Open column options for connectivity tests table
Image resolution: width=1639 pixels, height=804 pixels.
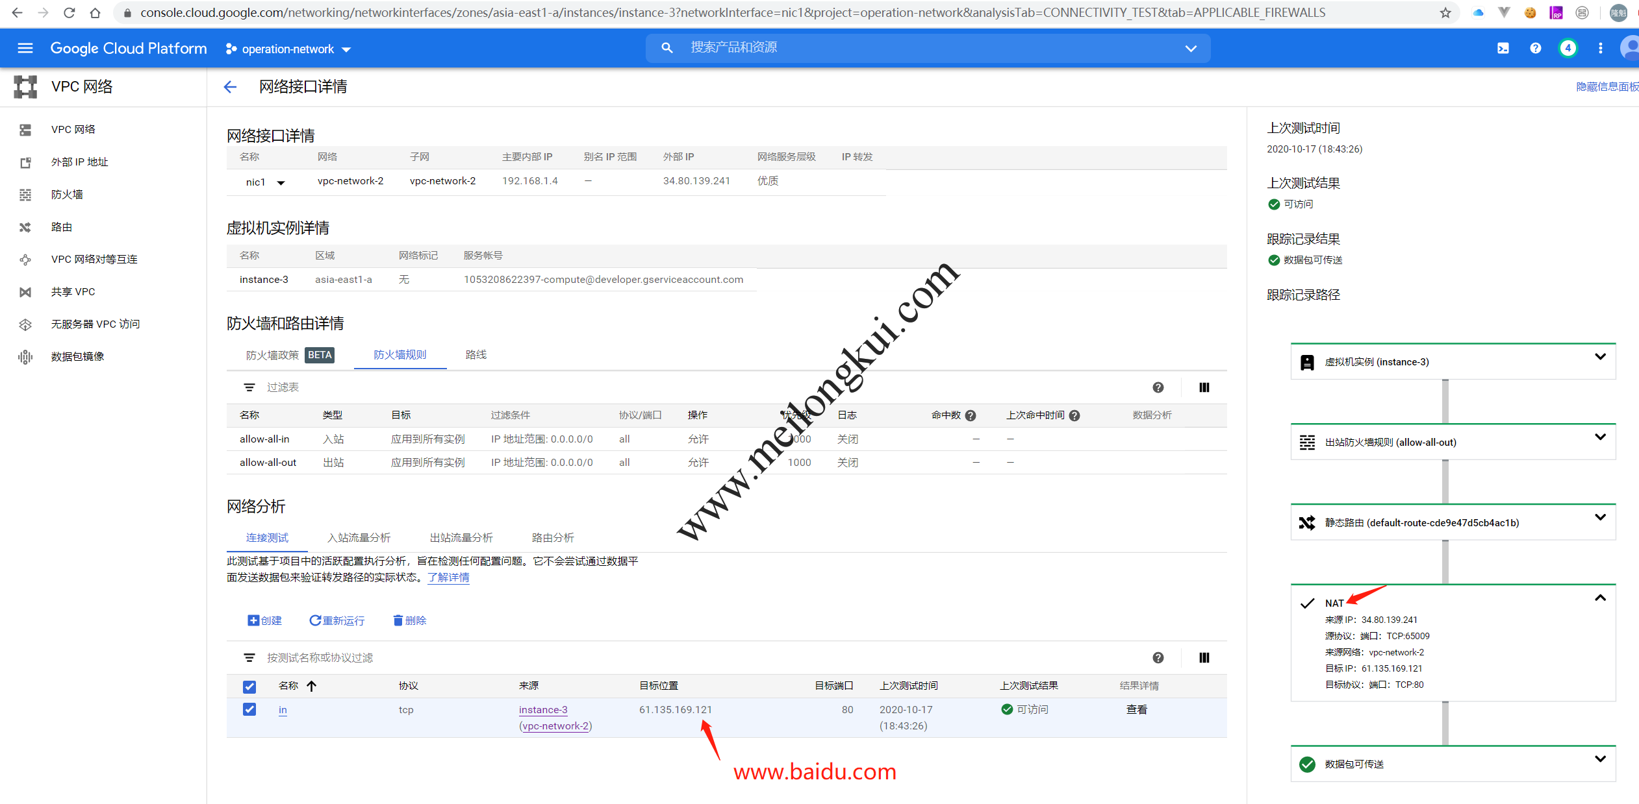[x=1204, y=658]
